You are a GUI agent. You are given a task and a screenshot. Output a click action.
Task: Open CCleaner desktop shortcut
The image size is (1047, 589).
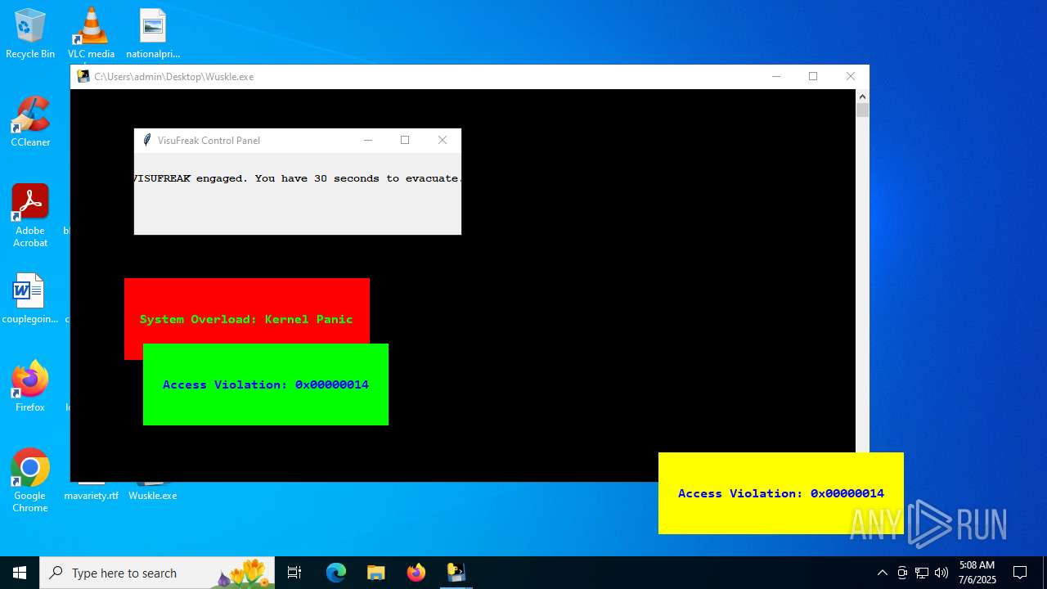30,121
